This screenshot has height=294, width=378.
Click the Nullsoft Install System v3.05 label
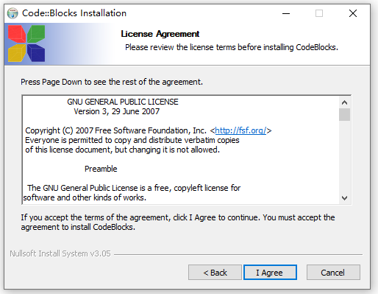(60, 253)
